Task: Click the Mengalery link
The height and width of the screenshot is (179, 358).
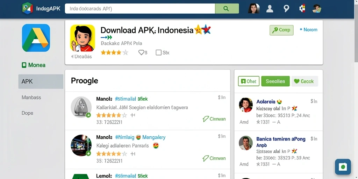Action: click(154, 137)
